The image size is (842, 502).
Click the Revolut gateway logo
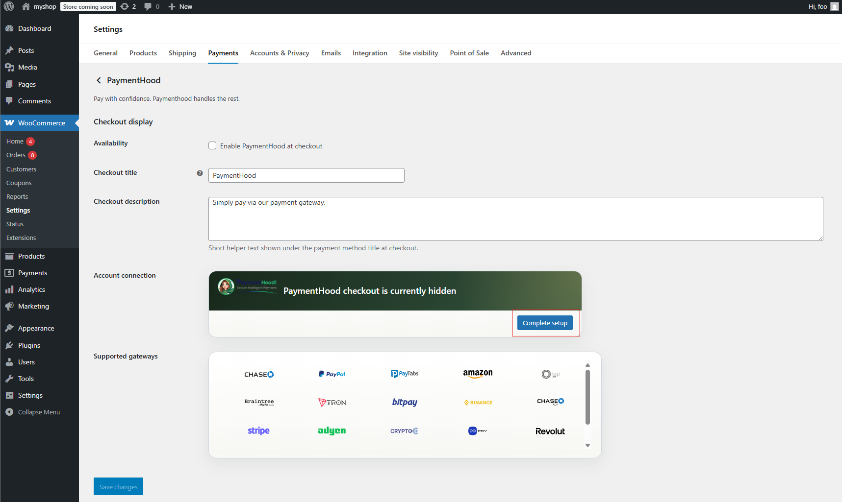pos(550,431)
